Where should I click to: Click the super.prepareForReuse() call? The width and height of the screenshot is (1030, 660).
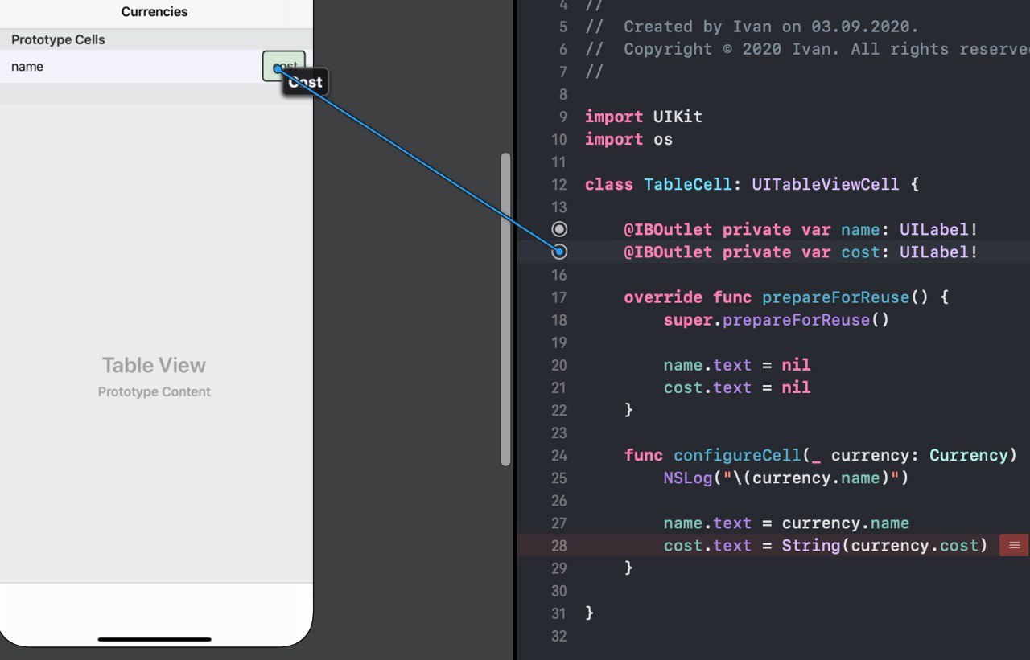click(x=777, y=320)
